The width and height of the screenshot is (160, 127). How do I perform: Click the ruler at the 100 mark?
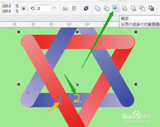[x=69, y=24]
